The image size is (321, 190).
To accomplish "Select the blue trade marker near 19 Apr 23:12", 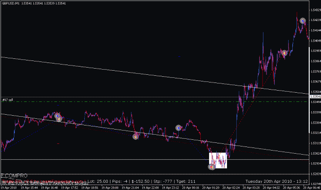I will (179, 128).
